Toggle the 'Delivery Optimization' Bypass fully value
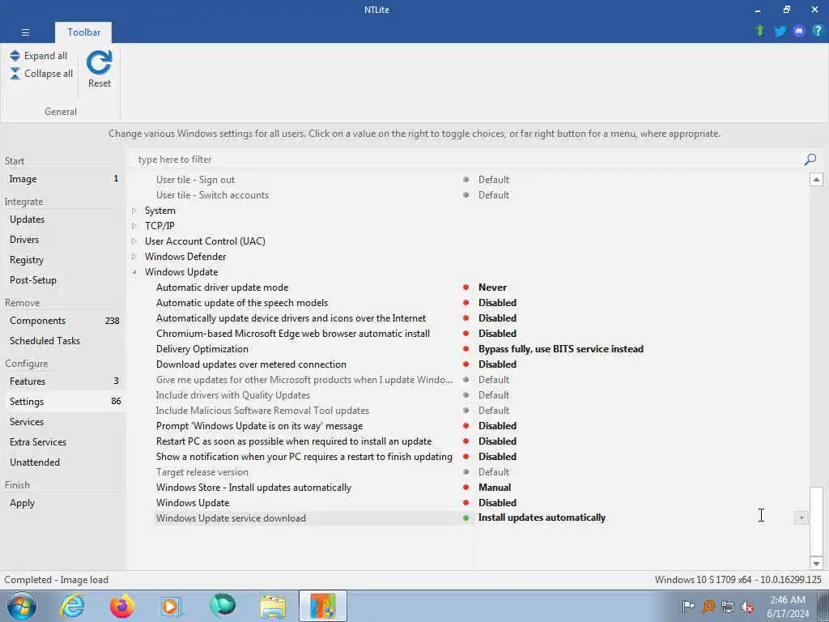The width and height of the screenshot is (829, 622). [x=560, y=348]
